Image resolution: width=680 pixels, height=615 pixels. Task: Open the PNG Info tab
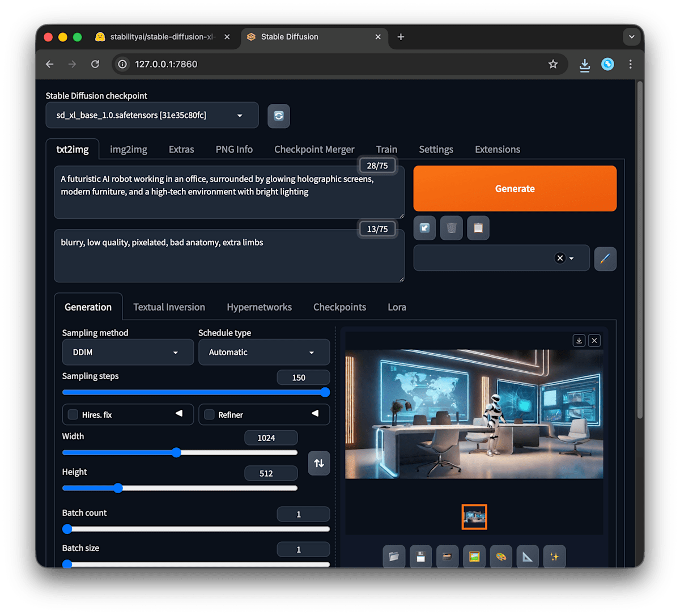click(234, 149)
